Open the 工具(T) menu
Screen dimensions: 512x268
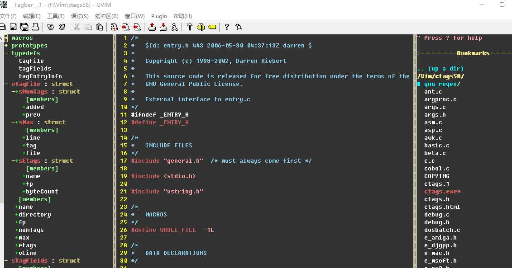pos(56,16)
